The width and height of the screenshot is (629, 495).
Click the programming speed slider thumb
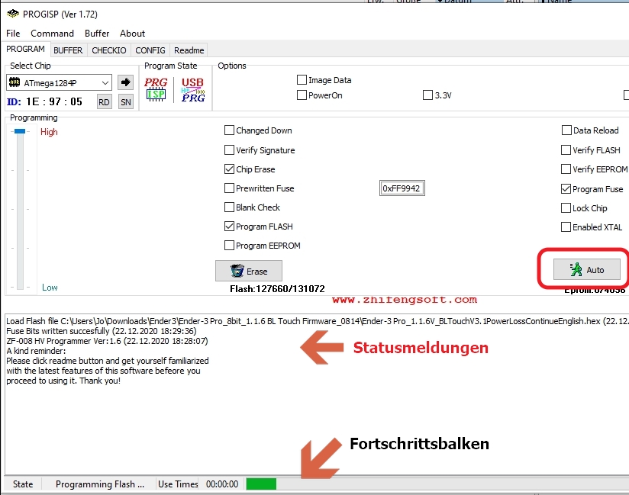pos(20,131)
